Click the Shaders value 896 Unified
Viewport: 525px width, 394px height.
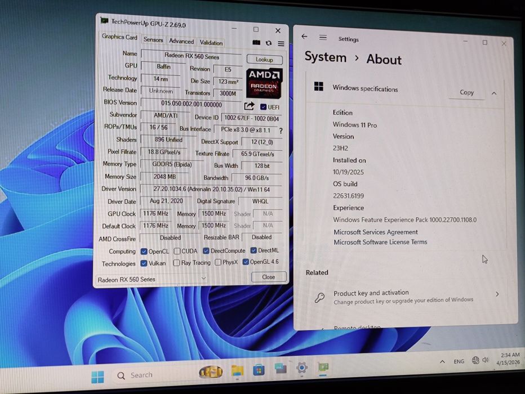[168, 140]
